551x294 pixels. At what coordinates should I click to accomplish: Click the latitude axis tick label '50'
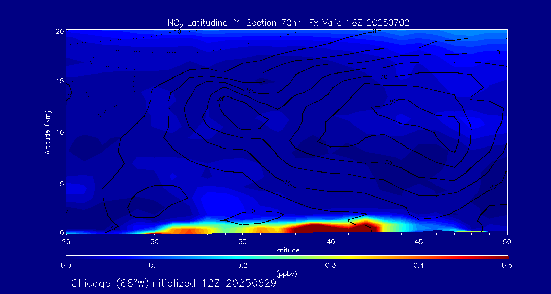coord(507,242)
